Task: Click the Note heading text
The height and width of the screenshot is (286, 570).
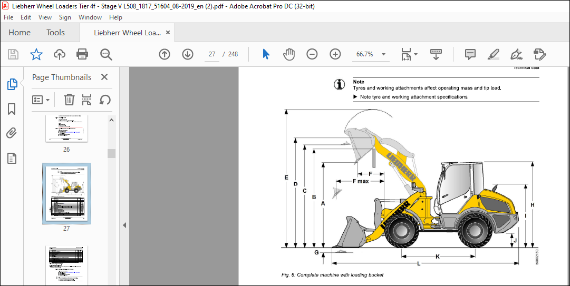Action: click(x=359, y=82)
